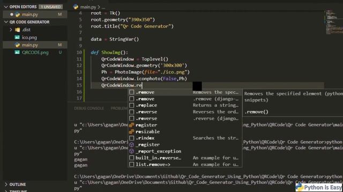Image resolution: width=343 pixels, height=192 pixels.
Task: Click the unsaved dot beside main.py
Action: pos(12,14)
